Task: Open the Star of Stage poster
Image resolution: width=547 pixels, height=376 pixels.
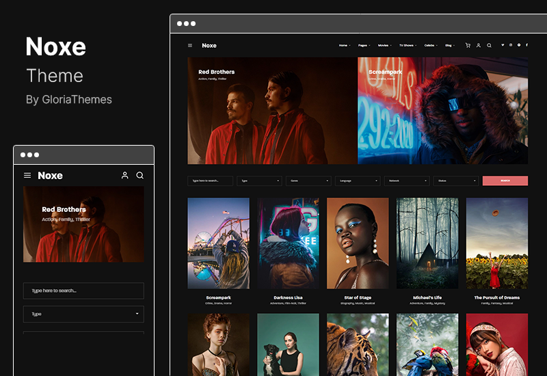Action: coord(358,243)
